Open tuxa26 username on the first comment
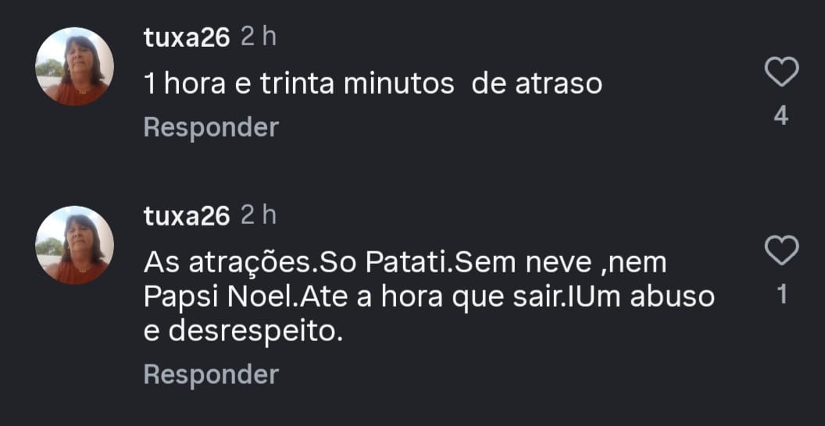Image resolution: width=825 pixels, height=426 pixels. [187, 39]
